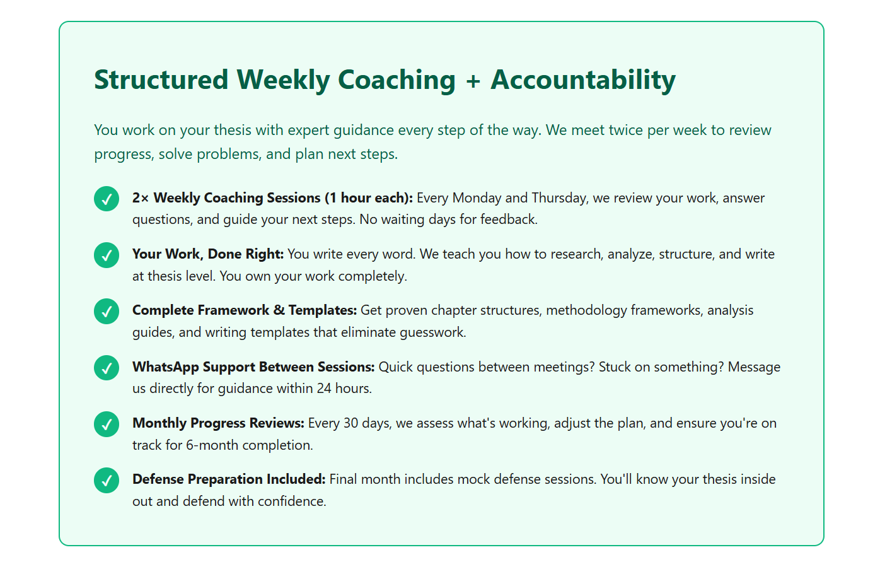The height and width of the screenshot is (586, 880).
Task: Click the checkmark icon next to Defense Preparation Included
Action: (x=107, y=480)
